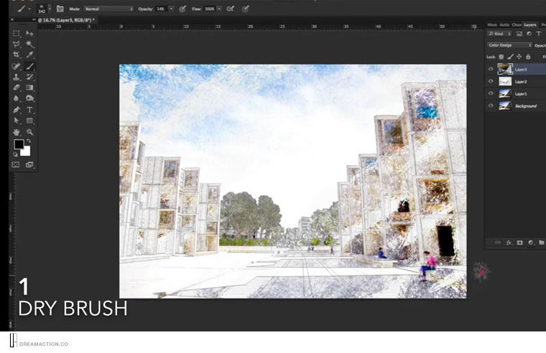Select the Dodge tool
This screenshot has width=546, height=353.
click(30, 98)
